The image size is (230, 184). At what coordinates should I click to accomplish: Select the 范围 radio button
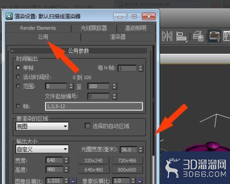click(x=18, y=86)
